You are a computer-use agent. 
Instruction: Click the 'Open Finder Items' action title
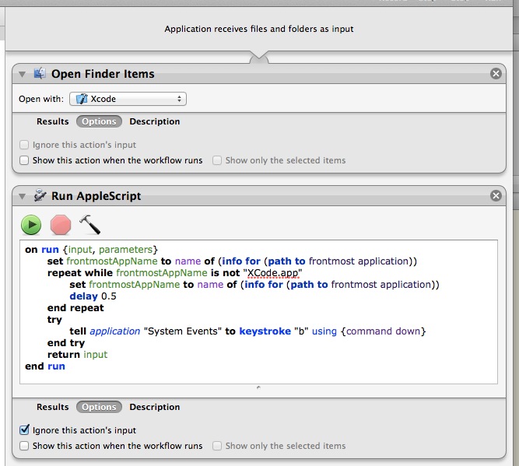(x=103, y=73)
